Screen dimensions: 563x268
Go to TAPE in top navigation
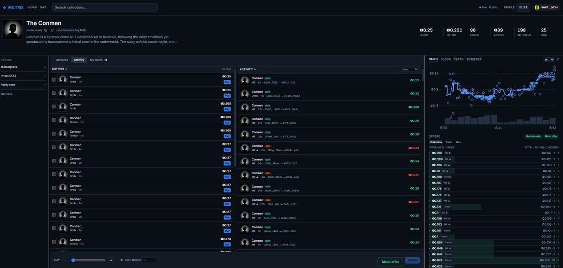[x=43, y=7]
